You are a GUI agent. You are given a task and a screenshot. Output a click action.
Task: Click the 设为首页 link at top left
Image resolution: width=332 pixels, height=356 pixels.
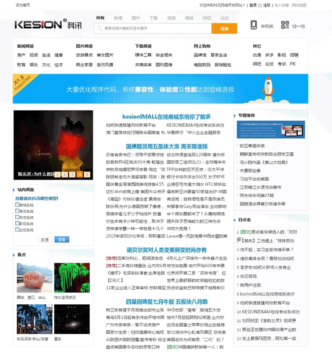coord(23,5)
